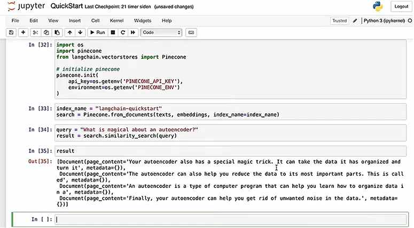
Task: Open the Cell menu
Action: pos(96,20)
